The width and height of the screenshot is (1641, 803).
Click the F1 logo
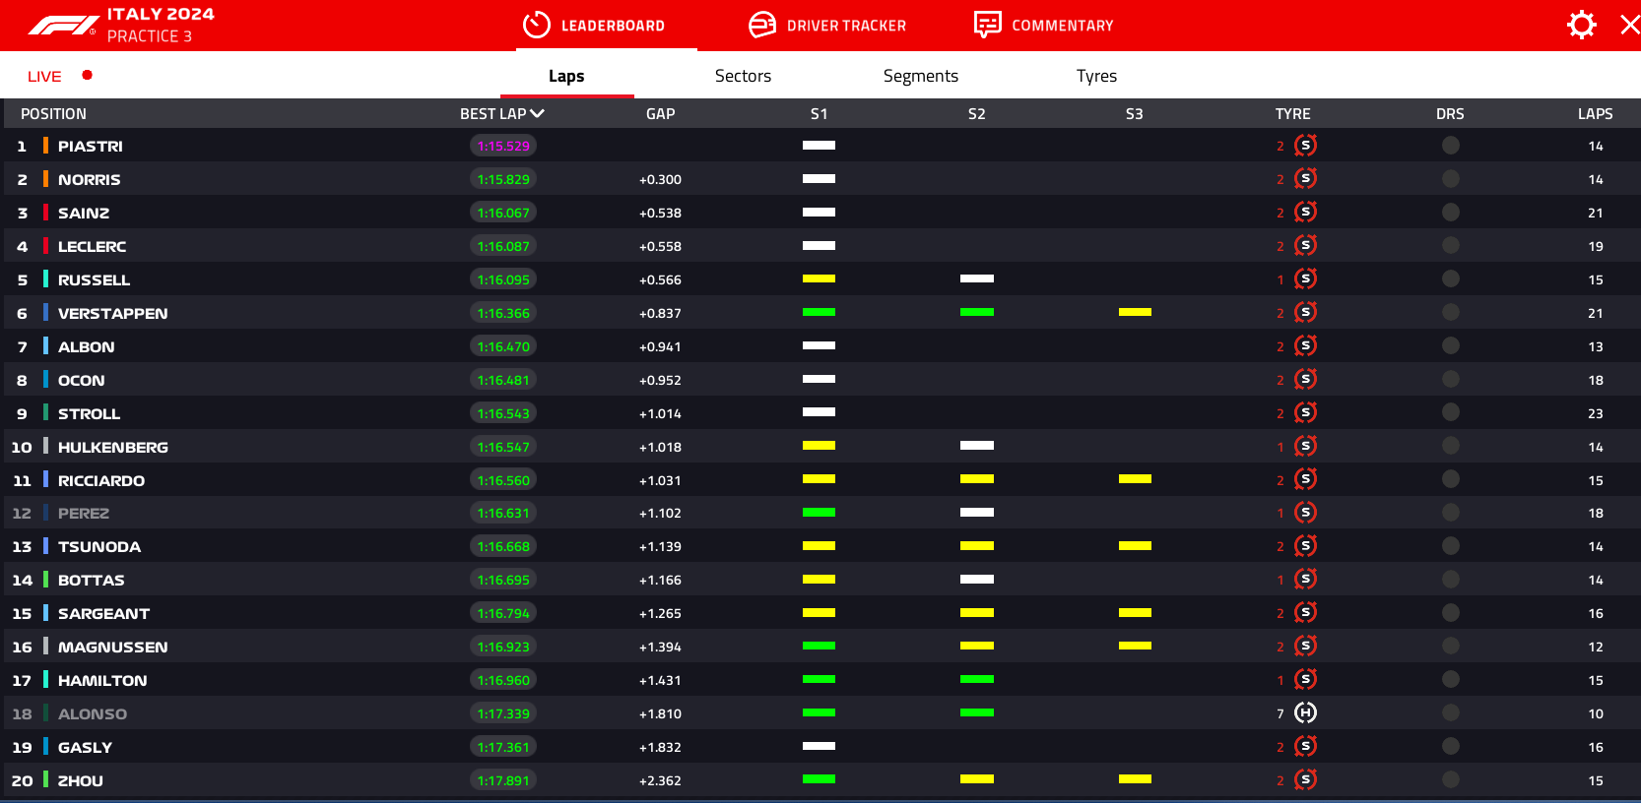pos(63,26)
